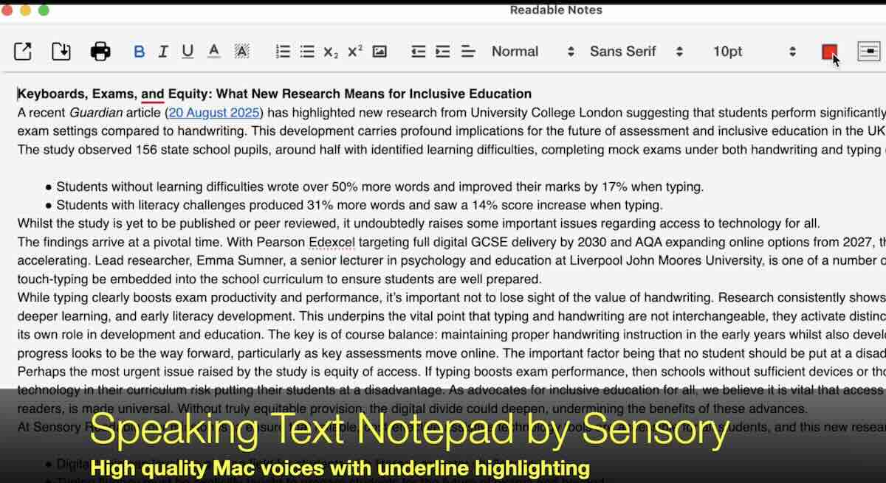This screenshot has width=886, height=483.
Task: Create a bulleted list
Action: (x=307, y=52)
